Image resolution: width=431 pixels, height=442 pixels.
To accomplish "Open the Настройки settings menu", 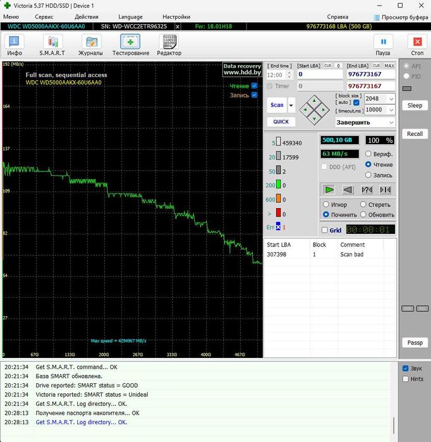I will pyautogui.click(x=176, y=16).
